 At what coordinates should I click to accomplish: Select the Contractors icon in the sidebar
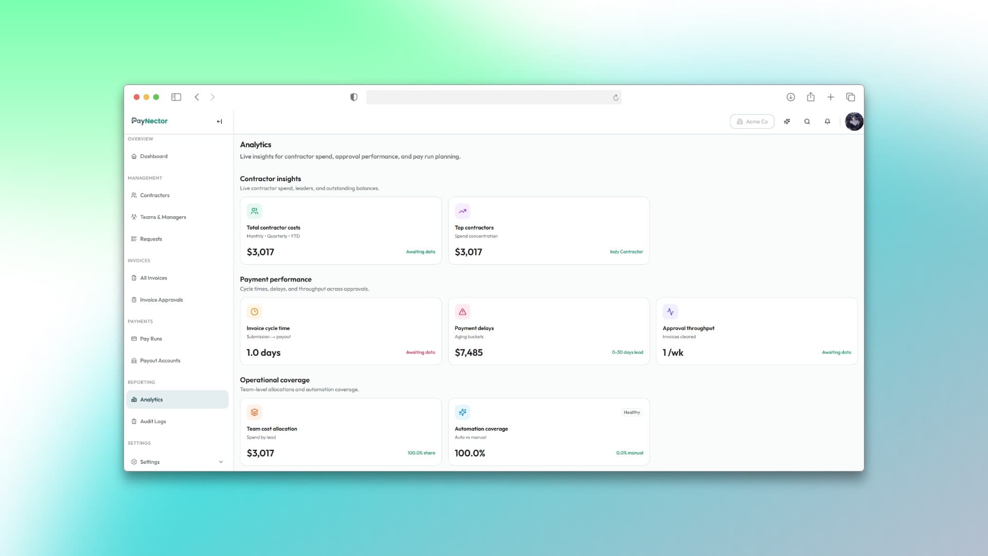click(134, 195)
